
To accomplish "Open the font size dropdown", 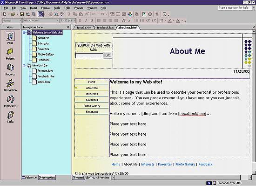I will click(x=74, y=21).
